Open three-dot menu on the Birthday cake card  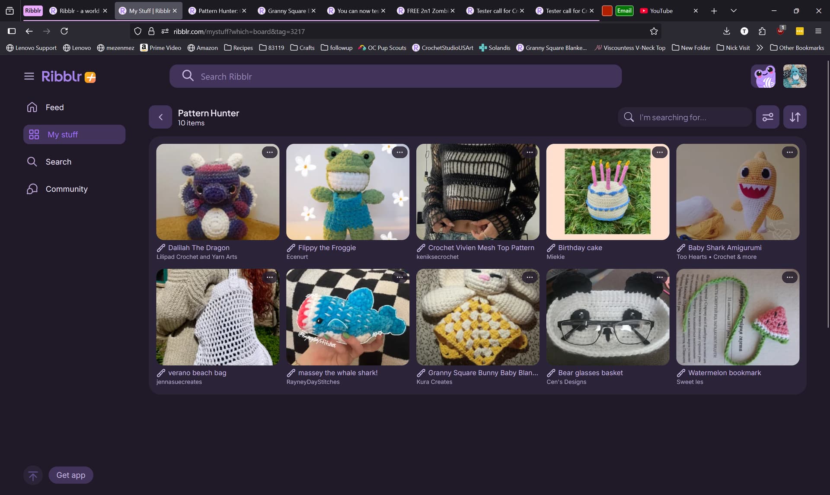pyautogui.click(x=659, y=152)
